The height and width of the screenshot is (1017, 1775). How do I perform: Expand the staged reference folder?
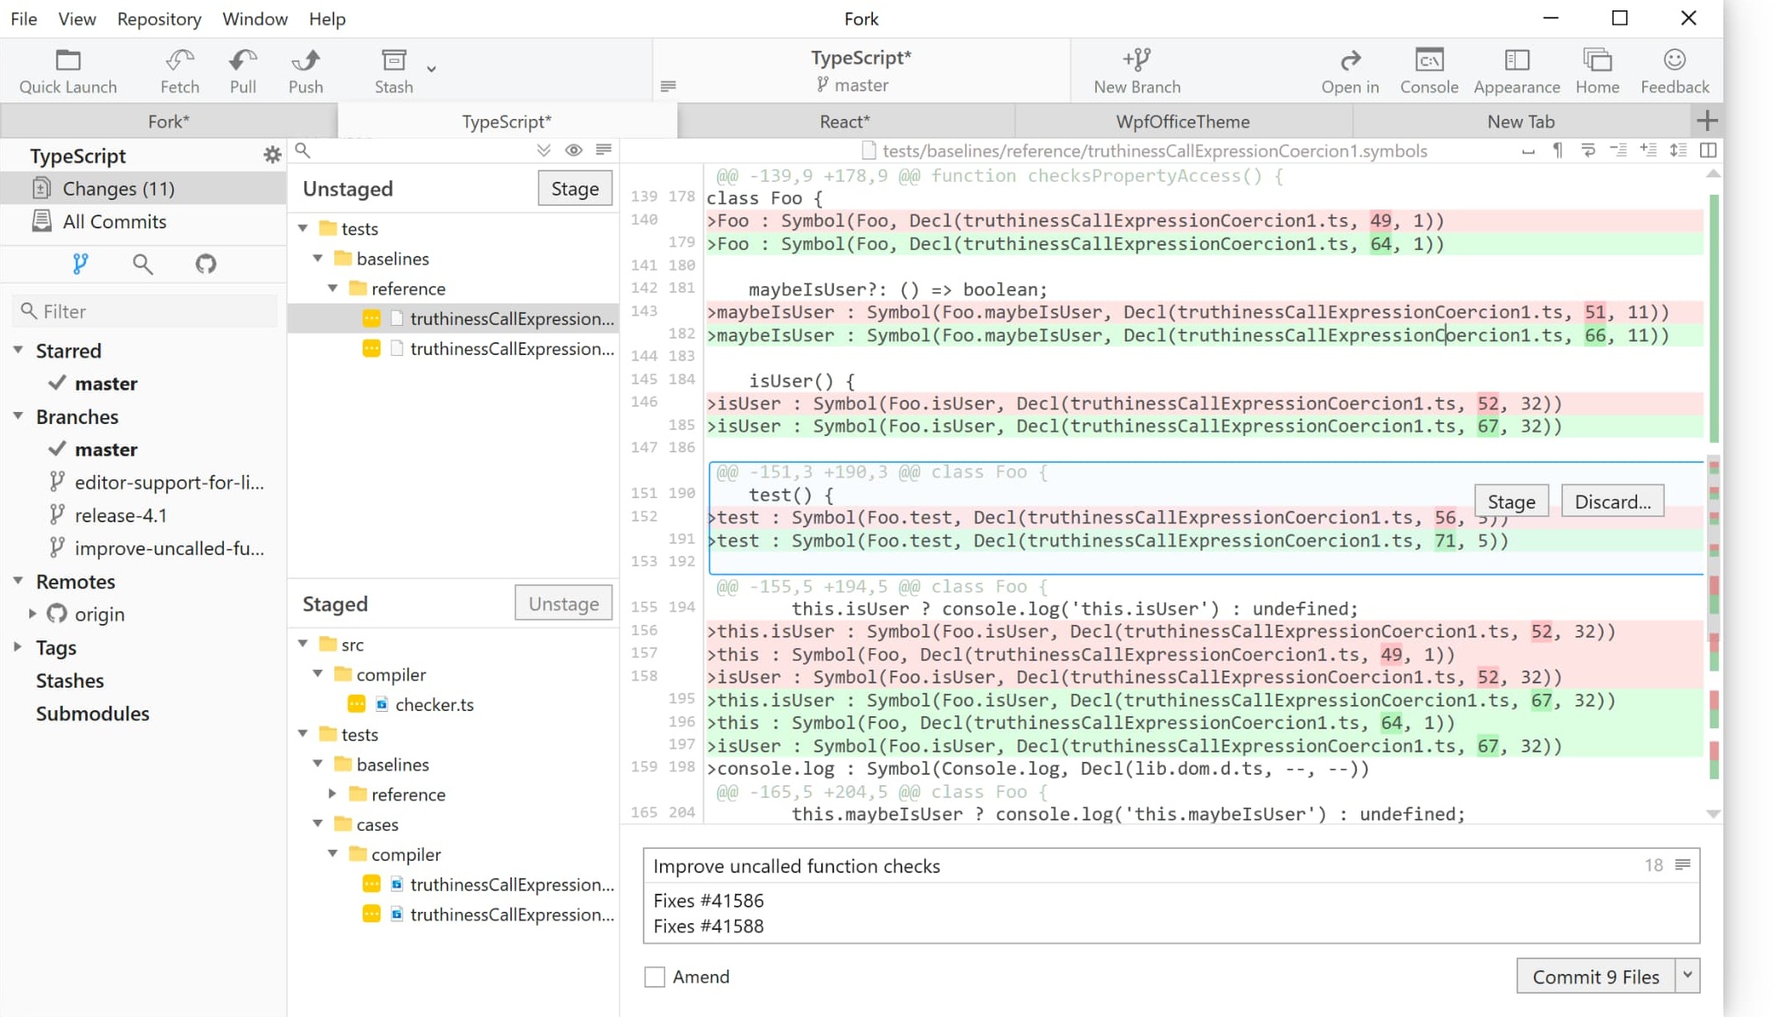pyautogui.click(x=333, y=794)
